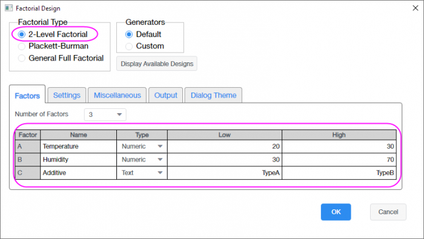Select factor row header C
This screenshot has height=239, width=424.
[x=28, y=173]
